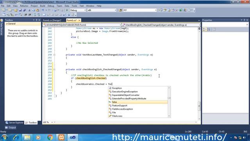Click the volume speaker tray icon
This screenshot has height=141, width=250.
(244, 137)
